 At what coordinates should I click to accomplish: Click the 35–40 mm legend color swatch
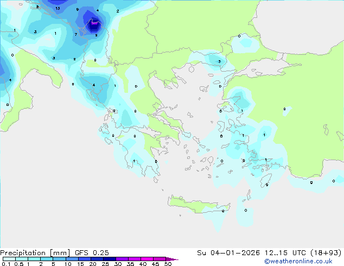[x=134, y=259]
